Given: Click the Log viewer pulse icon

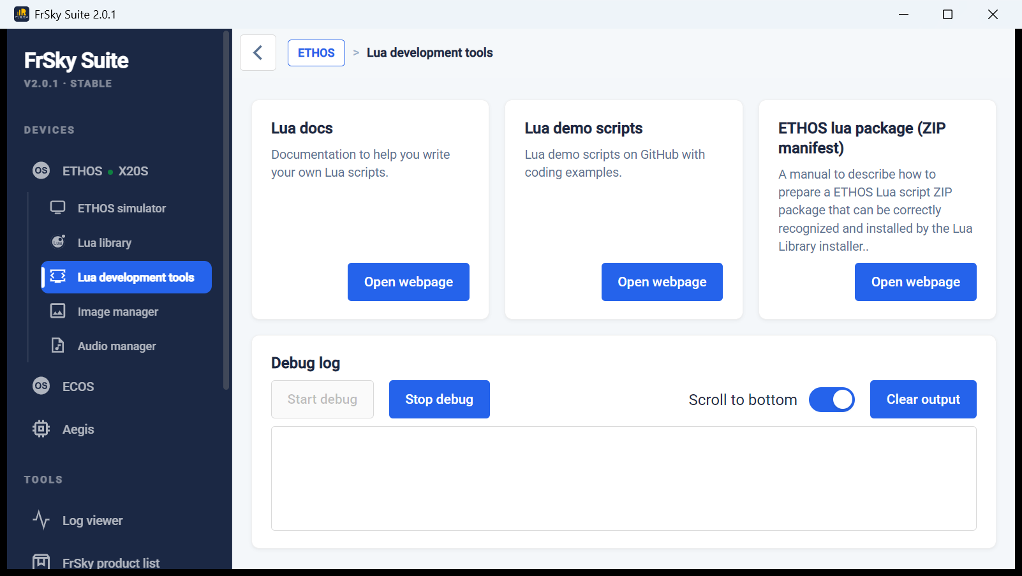Looking at the screenshot, I should click(41, 520).
